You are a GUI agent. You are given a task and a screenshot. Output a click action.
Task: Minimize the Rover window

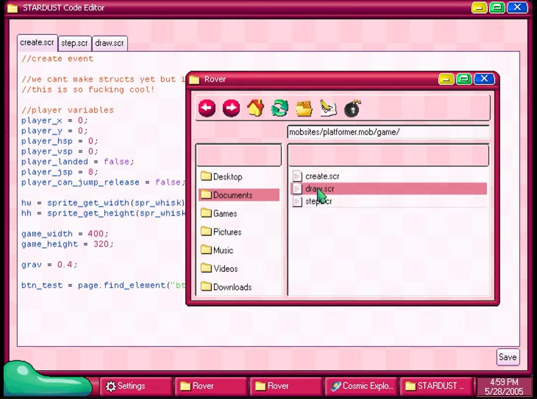[446, 79]
